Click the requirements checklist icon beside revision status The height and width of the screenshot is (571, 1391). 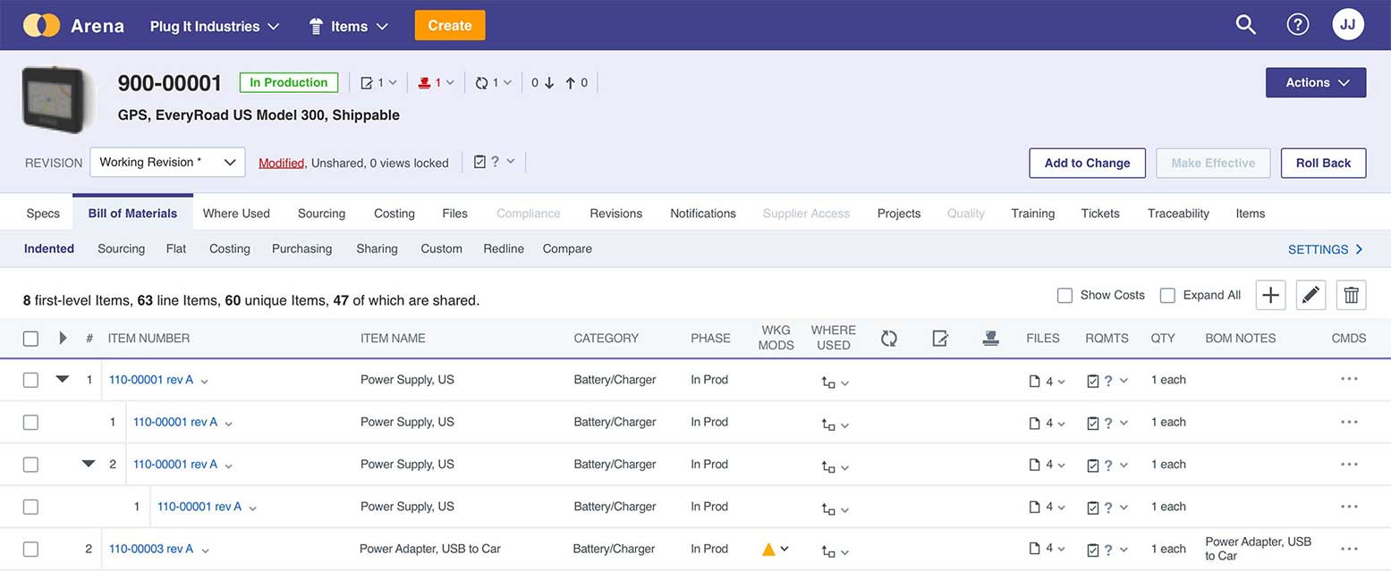click(479, 162)
